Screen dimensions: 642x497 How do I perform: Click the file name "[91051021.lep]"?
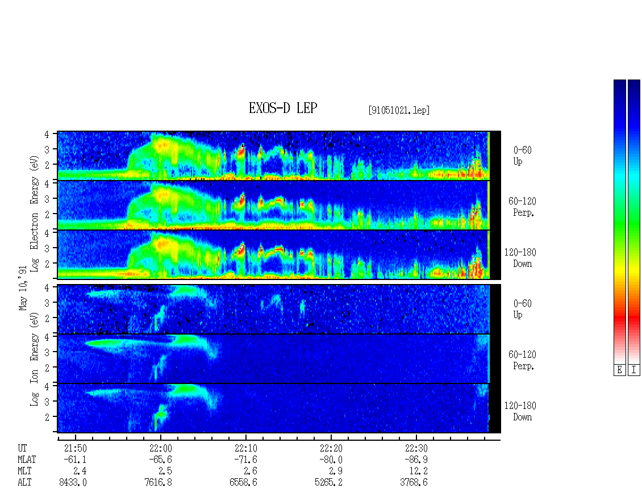399,110
